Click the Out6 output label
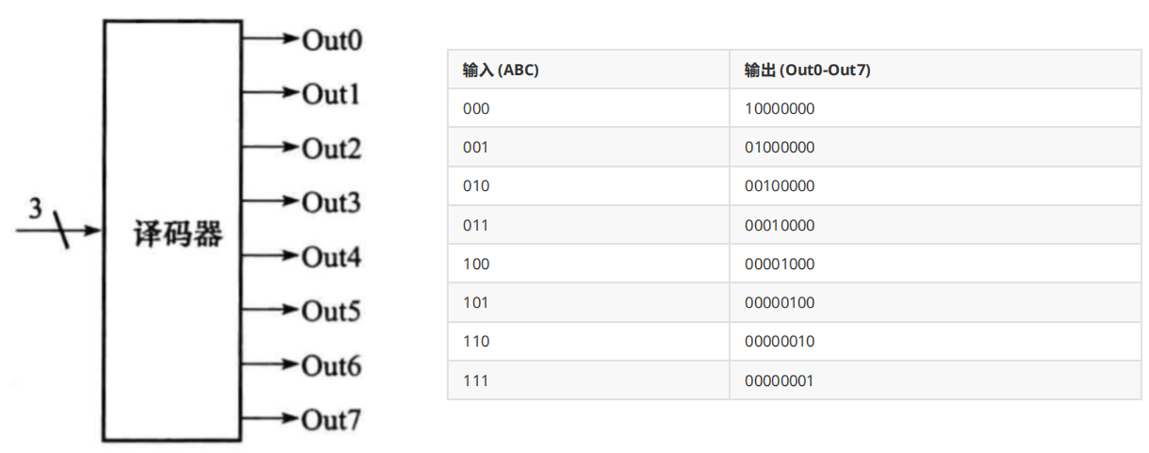Viewport: 1149px width, 453px height. pos(331,365)
